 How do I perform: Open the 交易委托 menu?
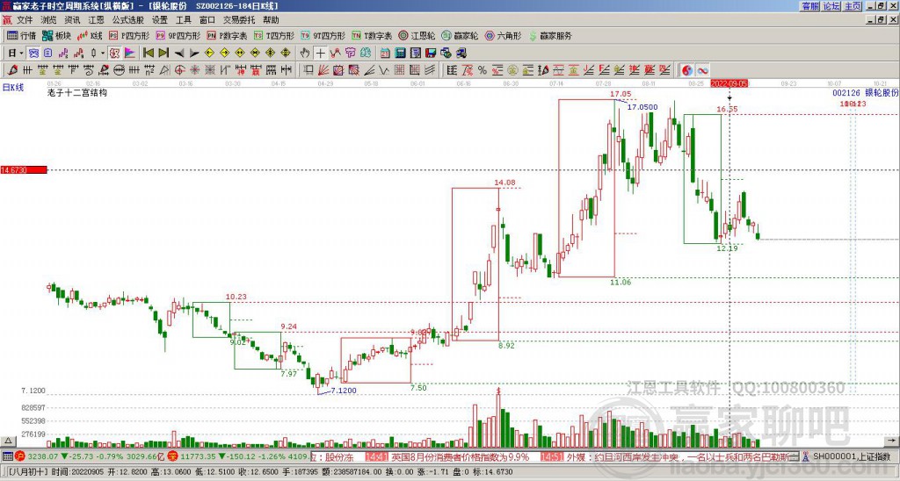pyautogui.click(x=239, y=20)
